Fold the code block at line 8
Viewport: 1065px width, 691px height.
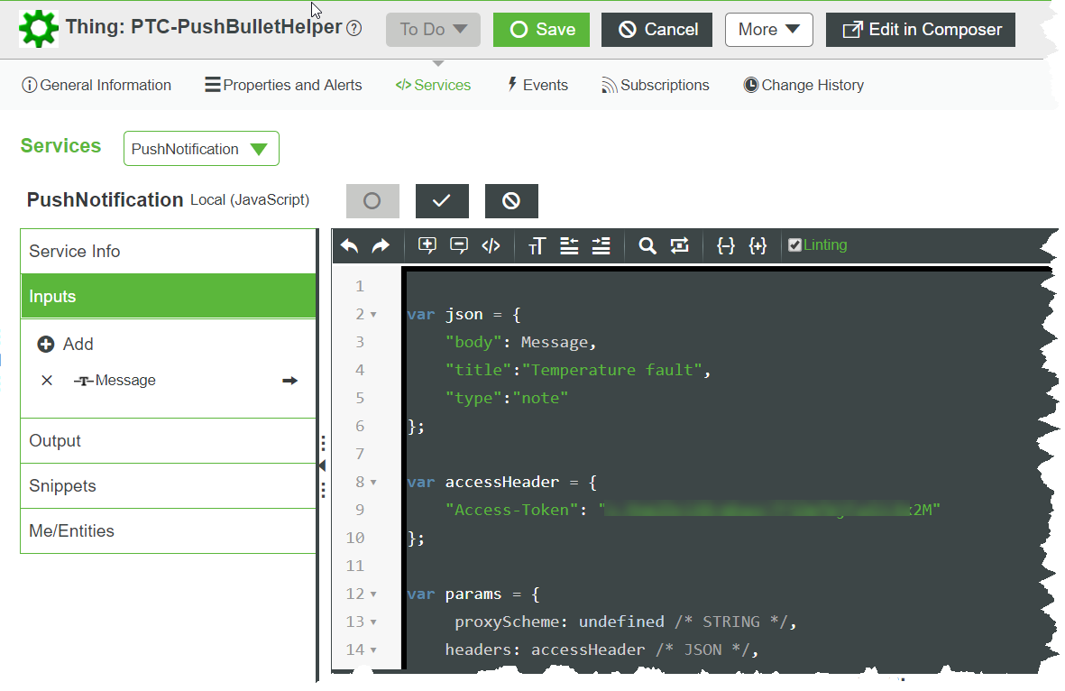click(373, 483)
